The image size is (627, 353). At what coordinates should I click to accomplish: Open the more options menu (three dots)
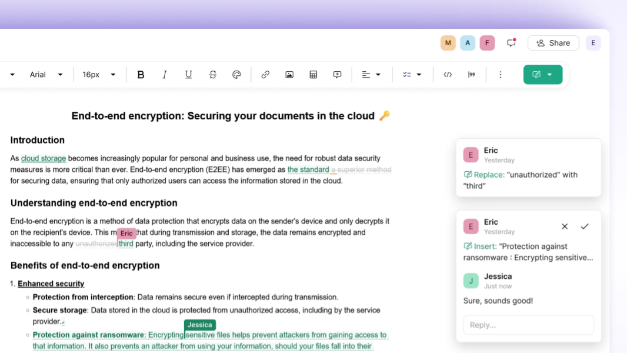tap(501, 75)
